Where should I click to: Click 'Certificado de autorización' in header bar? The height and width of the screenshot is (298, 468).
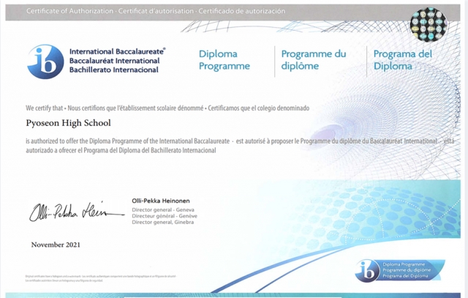click(x=242, y=11)
